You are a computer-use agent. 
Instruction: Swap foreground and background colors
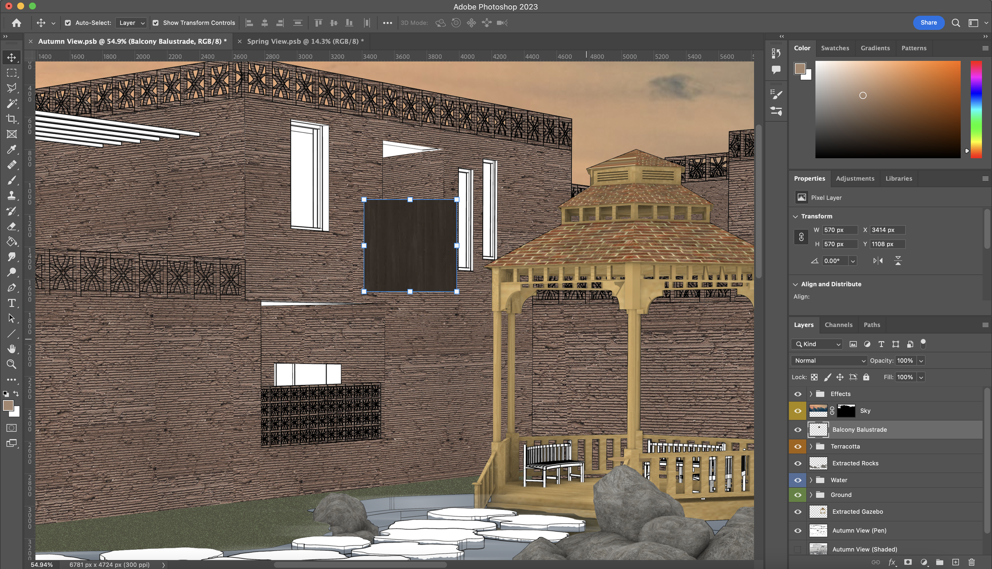point(16,394)
